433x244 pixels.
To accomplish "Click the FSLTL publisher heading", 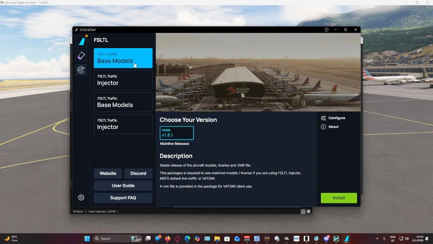I will coord(101,40).
